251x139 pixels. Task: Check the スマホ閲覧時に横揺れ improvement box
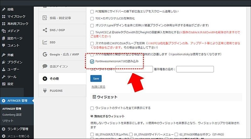point(92,55)
